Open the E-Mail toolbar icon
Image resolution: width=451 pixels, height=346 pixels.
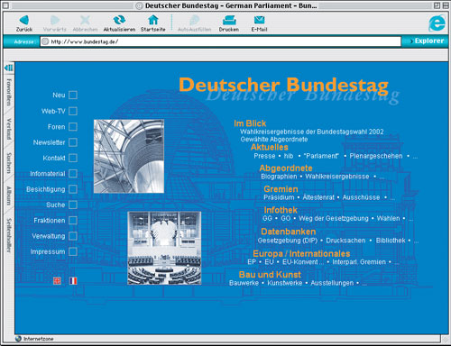pos(259,20)
